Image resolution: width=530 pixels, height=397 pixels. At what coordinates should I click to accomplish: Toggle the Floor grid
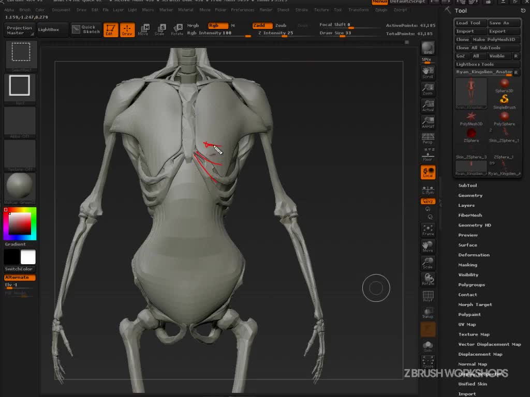pos(428,155)
